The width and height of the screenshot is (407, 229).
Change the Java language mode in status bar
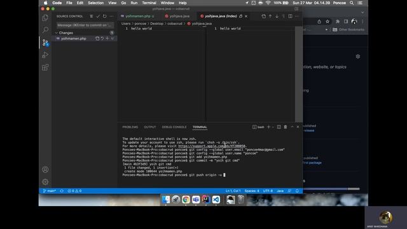point(280,191)
